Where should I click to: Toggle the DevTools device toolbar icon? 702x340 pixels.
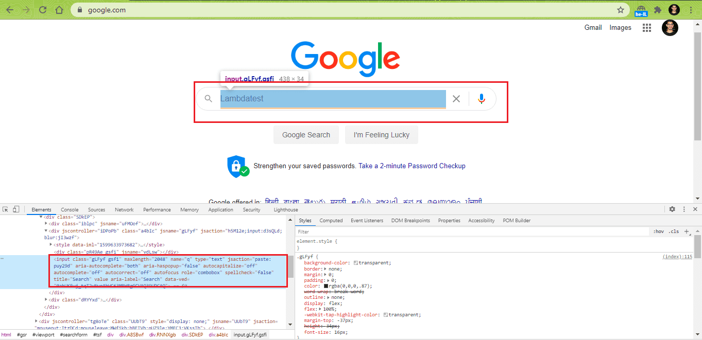coord(16,209)
